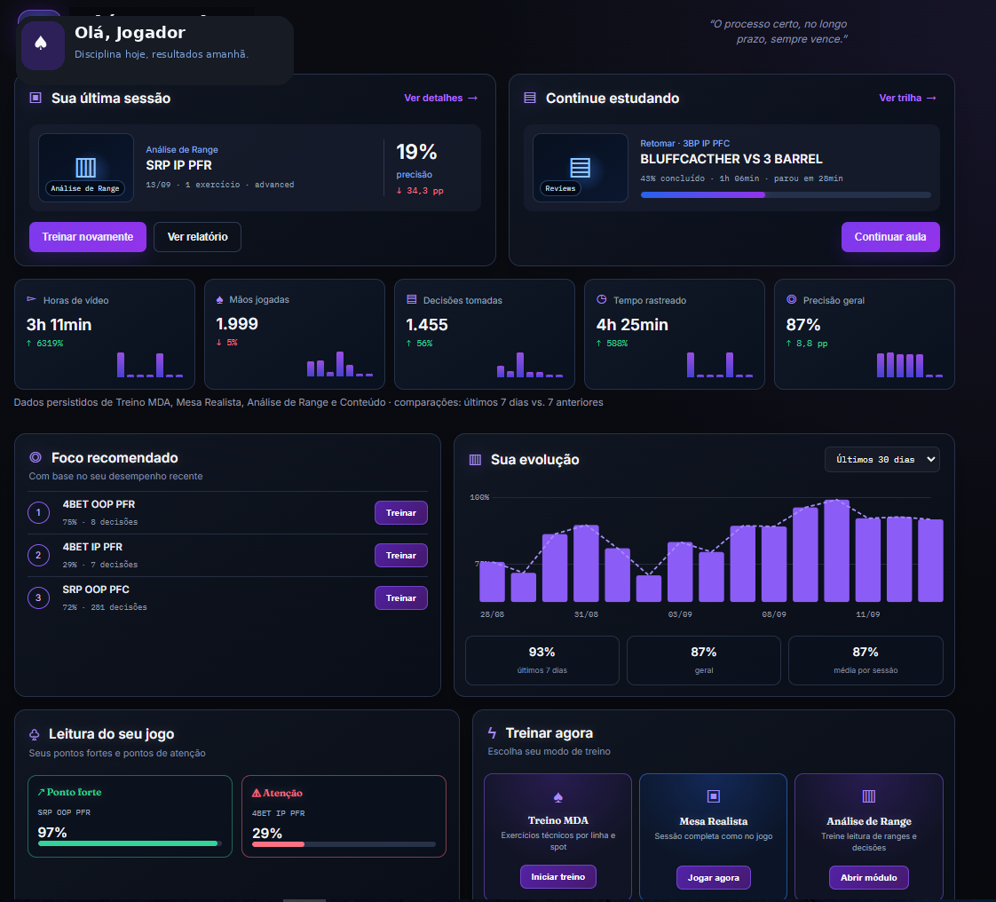Click the spade logo icon beside Olá, Jogador
This screenshot has width=996, height=902.
42,44
